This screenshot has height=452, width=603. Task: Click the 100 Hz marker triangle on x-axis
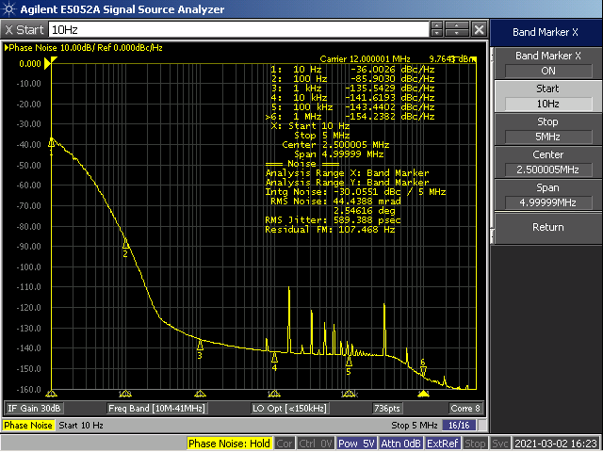pyautogui.click(x=125, y=394)
